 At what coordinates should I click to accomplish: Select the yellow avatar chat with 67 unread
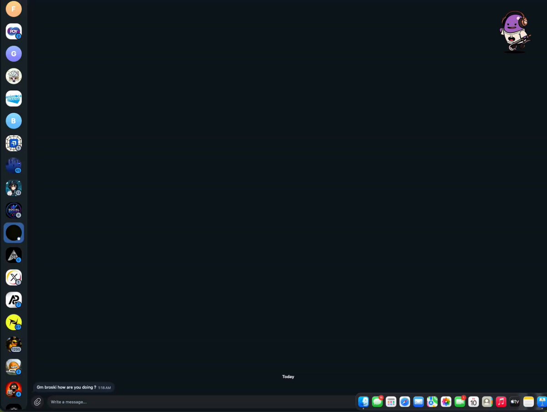tap(14, 322)
